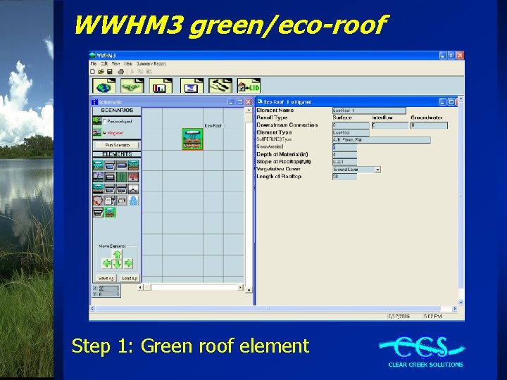Click the Print toolbar icon

coord(121,72)
